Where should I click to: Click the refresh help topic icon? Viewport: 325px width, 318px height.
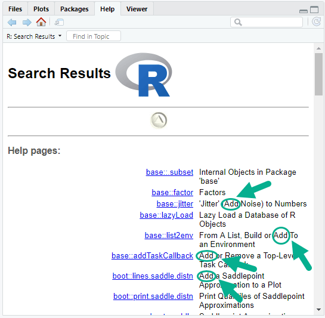(x=316, y=22)
